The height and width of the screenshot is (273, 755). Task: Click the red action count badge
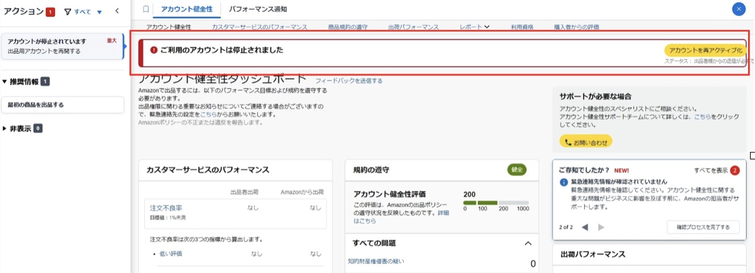[50, 12]
